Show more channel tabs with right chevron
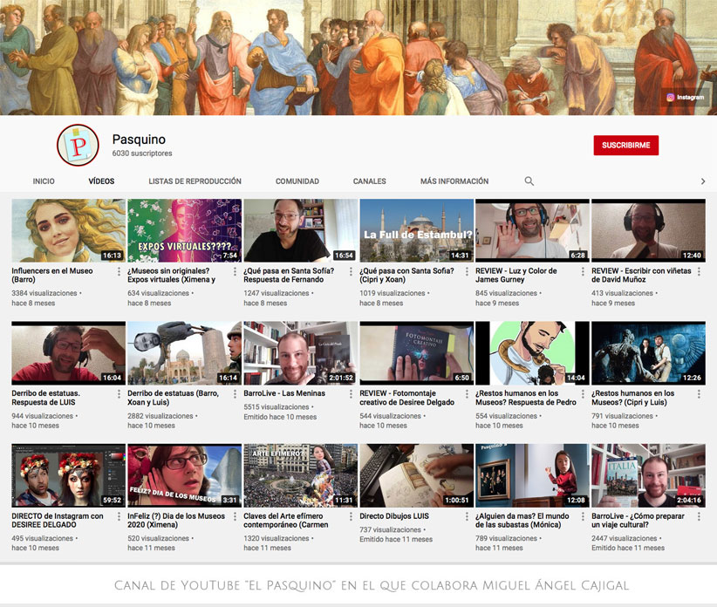This screenshot has width=717, height=607. click(x=703, y=181)
